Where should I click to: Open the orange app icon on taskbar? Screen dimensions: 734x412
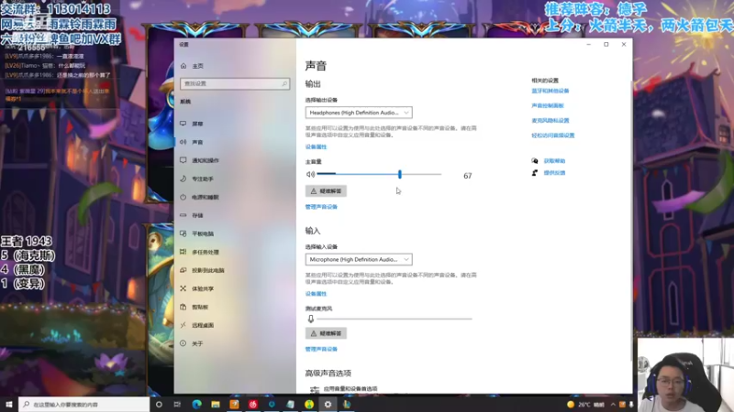[x=234, y=405]
